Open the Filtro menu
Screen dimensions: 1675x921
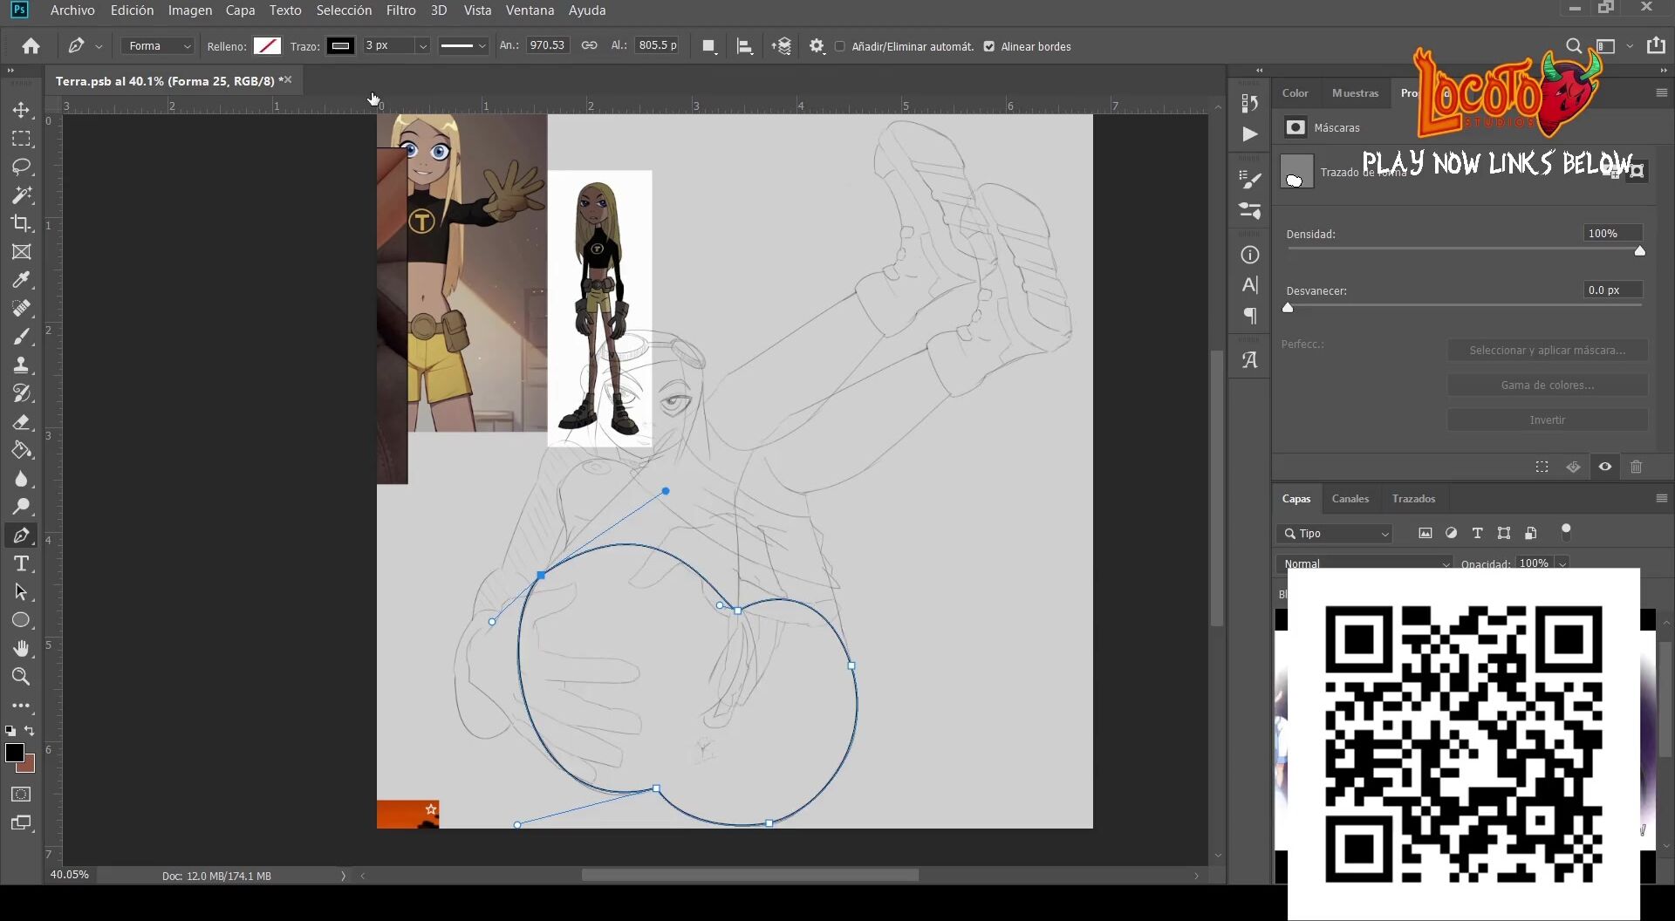click(400, 10)
